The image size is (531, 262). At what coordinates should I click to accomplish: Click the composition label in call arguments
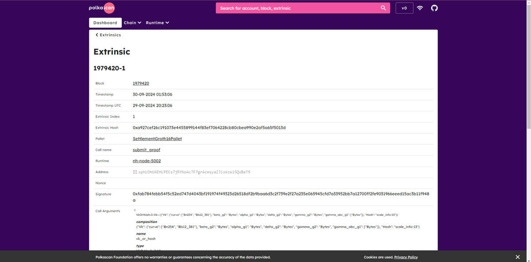146,222
